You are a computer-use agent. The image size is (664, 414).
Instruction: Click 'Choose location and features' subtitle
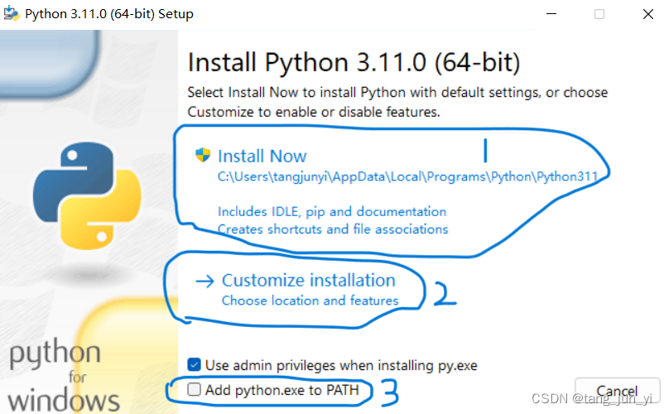(x=310, y=301)
